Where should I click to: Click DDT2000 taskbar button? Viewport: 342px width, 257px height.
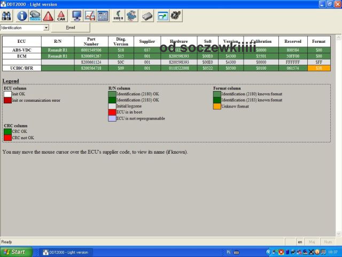[67, 252]
